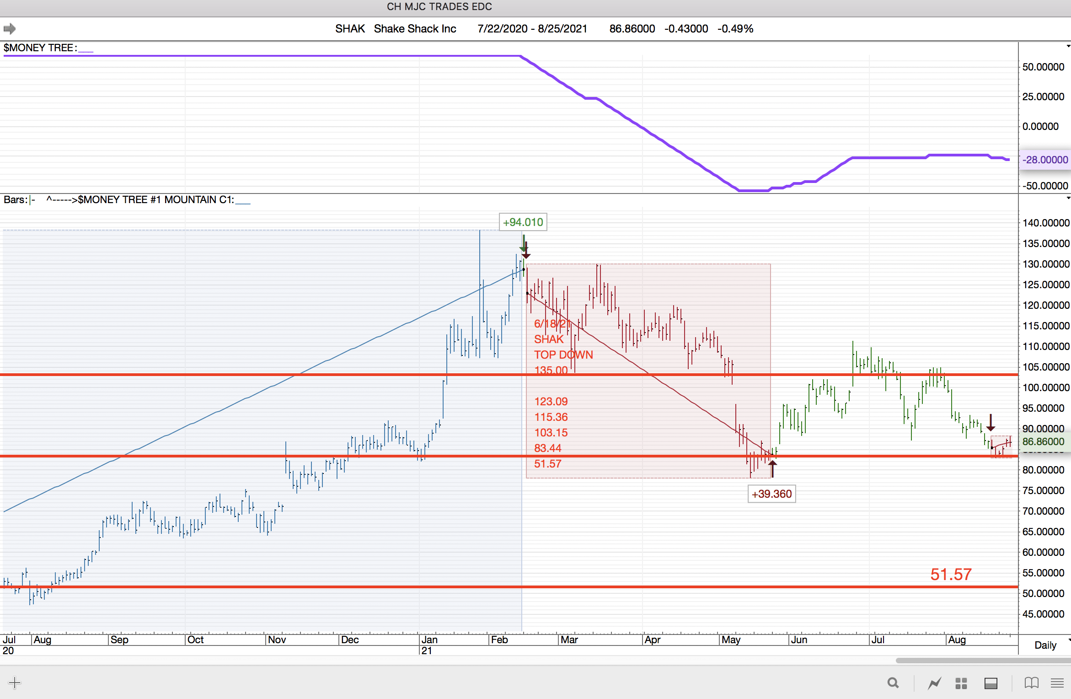Click the horizontal lines list icon
Image resolution: width=1071 pixels, height=699 pixels.
click(x=1057, y=683)
